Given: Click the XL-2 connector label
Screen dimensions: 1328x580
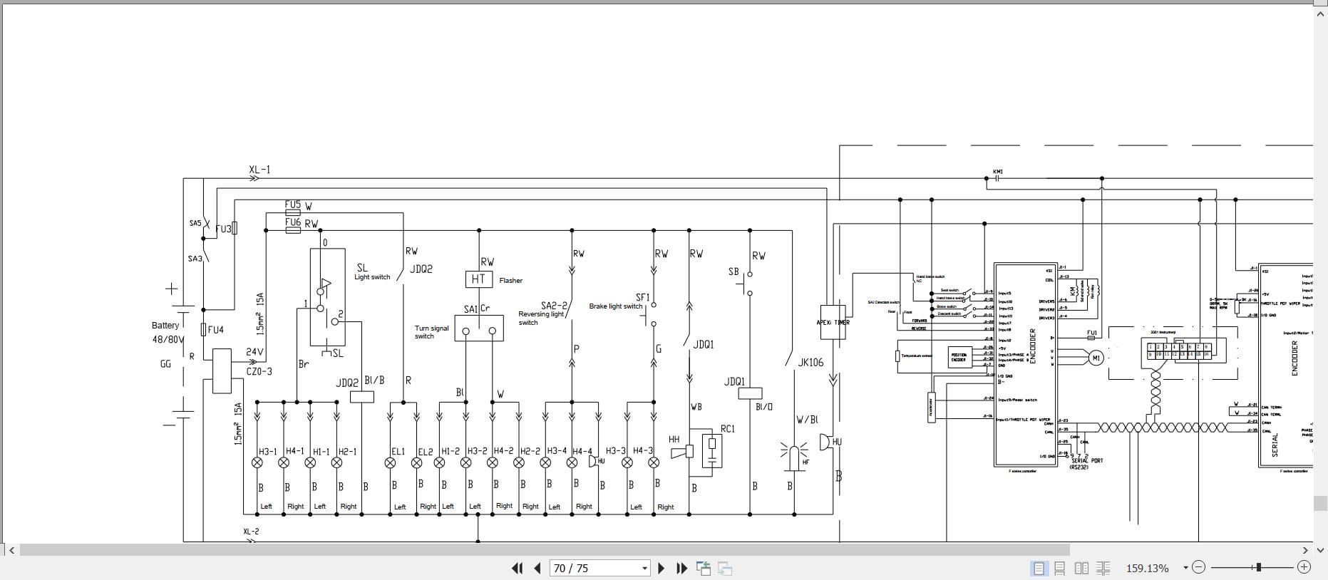Looking at the screenshot, I should 251,532.
